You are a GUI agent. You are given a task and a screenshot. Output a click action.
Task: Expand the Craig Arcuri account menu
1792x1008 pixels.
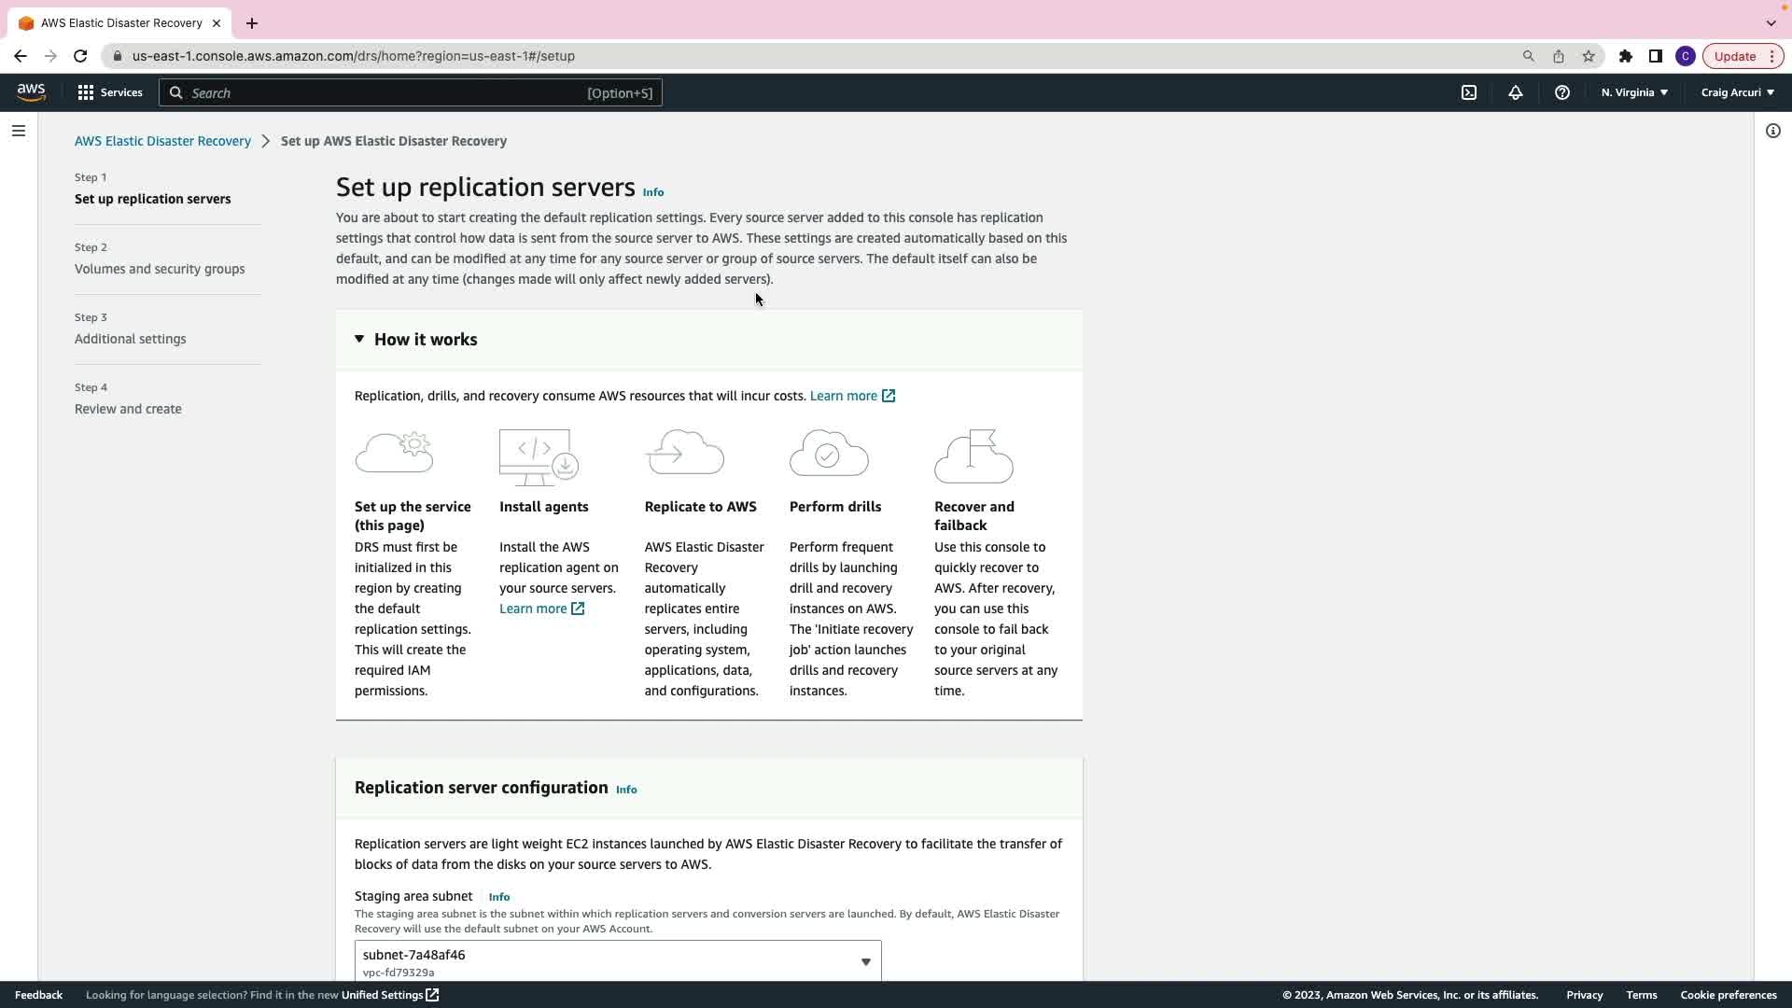(1737, 92)
